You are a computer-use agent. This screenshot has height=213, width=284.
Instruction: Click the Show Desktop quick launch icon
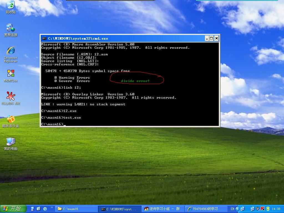(x=32, y=209)
